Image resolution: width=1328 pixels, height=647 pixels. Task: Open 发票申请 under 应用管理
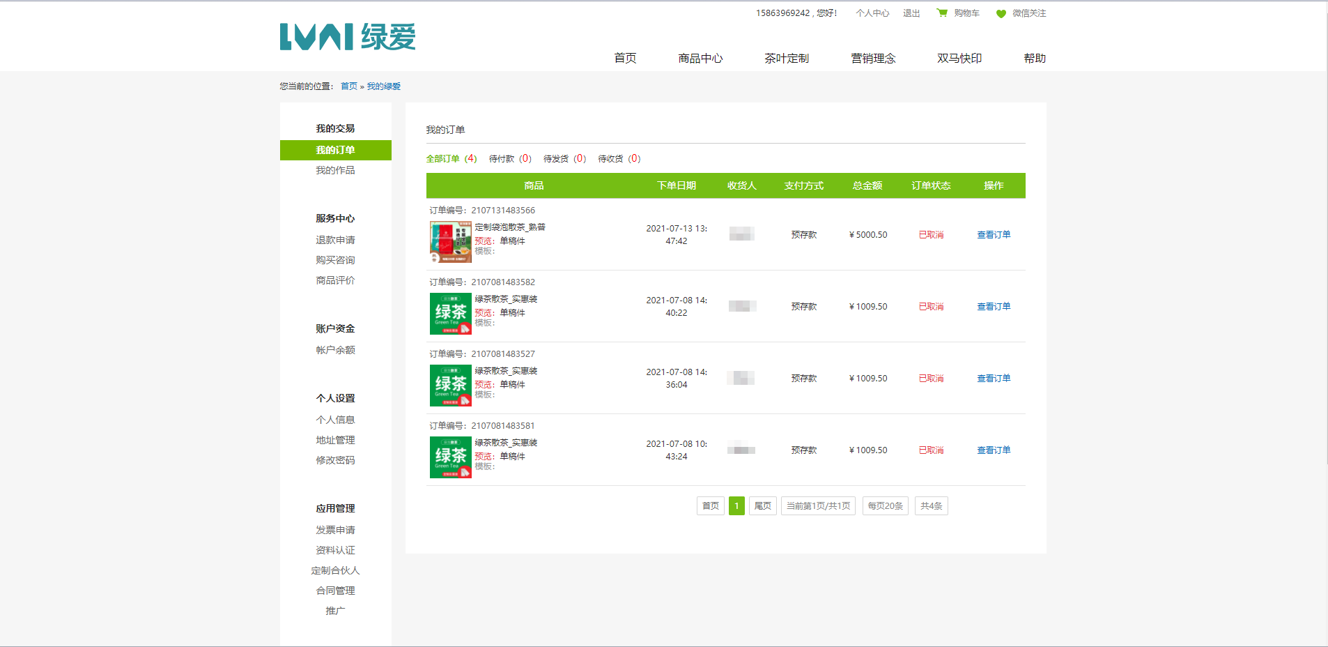[335, 530]
